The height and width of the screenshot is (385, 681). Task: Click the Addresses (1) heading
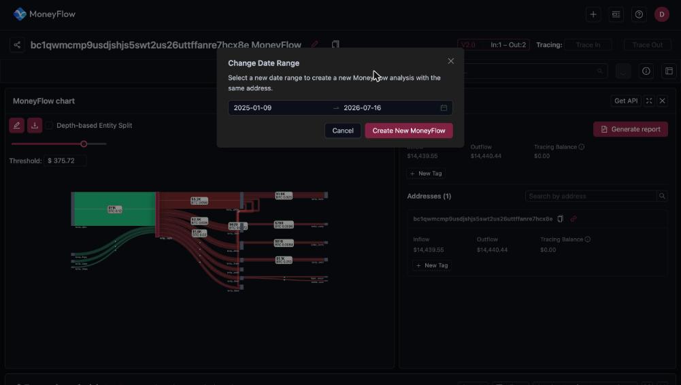point(429,196)
